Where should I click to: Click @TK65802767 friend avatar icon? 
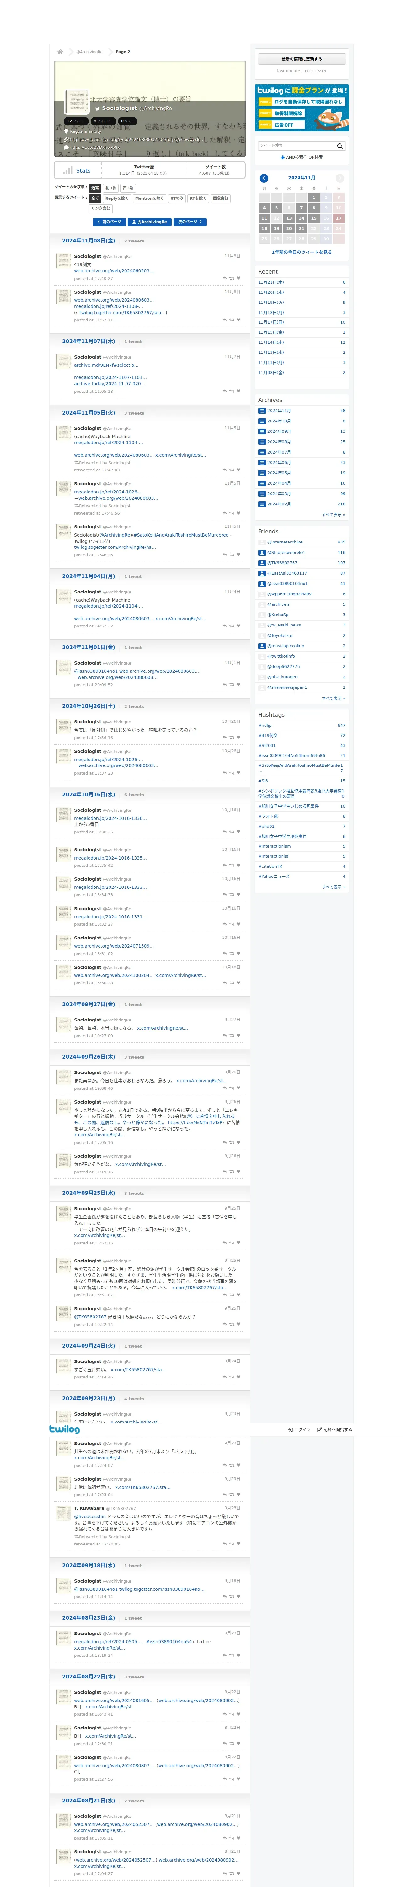[x=262, y=563]
